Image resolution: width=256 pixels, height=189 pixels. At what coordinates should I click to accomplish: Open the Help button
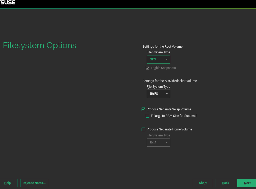tap(8, 183)
